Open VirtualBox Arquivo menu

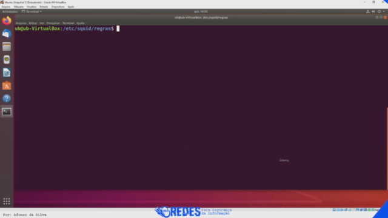pyautogui.click(x=5, y=7)
